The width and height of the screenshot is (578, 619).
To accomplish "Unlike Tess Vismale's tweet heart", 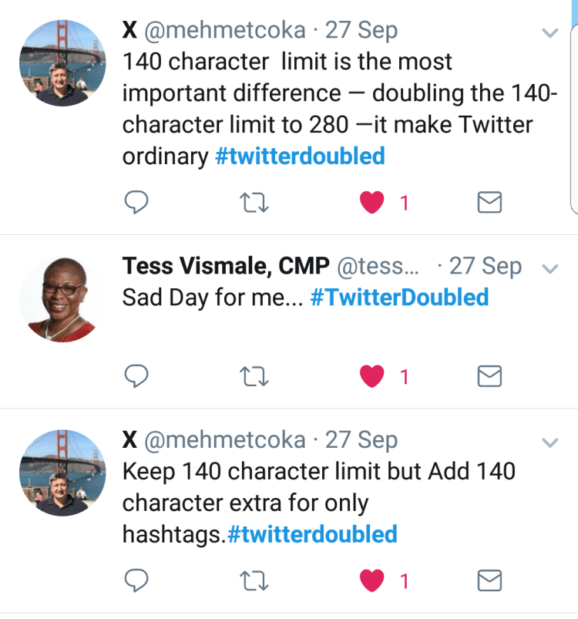I will (373, 376).
